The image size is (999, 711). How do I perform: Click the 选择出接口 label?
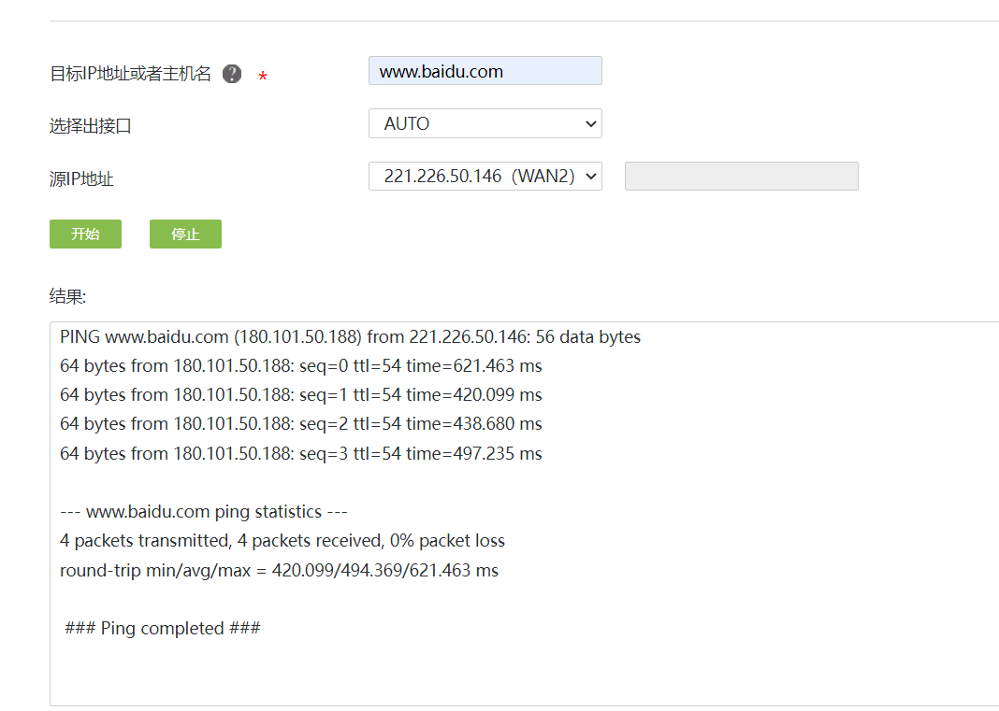click(90, 126)
